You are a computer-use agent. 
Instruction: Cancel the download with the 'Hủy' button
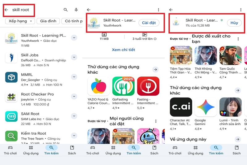pos(234,23)
